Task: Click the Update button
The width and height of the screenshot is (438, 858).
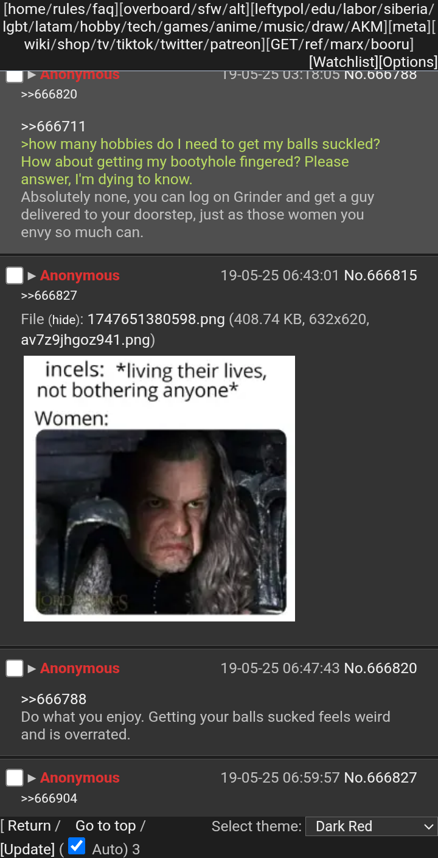Action: click(x=27, y=849)
